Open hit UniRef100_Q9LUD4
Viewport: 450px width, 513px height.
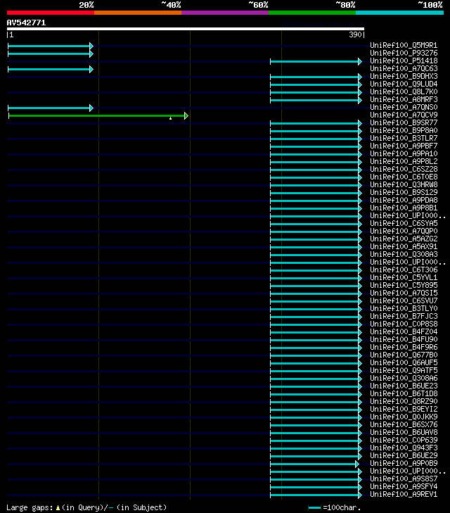404,84
